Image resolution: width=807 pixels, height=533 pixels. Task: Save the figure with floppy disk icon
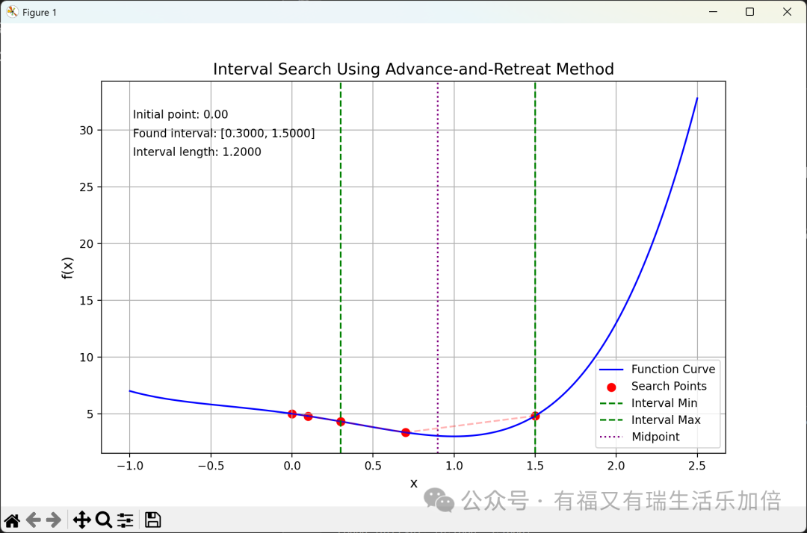[x=152, y=520]
